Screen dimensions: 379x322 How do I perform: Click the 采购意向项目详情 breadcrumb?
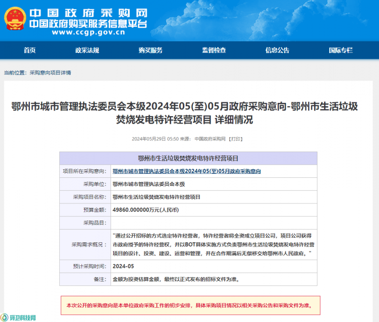pyautogui.click(x=50, y=73)
